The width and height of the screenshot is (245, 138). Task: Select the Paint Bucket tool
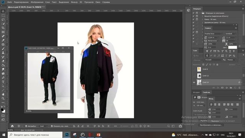point(3,65)
